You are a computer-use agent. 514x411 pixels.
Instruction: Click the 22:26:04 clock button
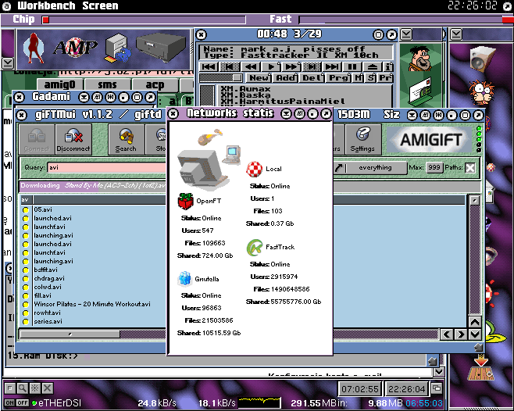click(x=406, y=389)
